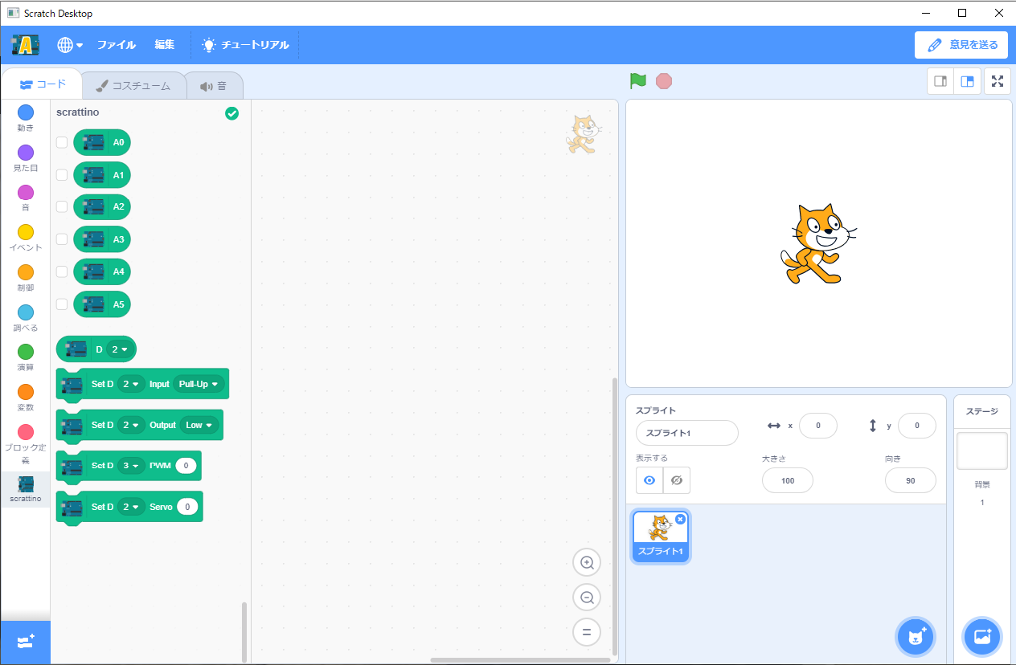The width and height of the screenshot is (1016, 665).
Task: Delete スプライト1 with its x button
Action: [681, 519]
